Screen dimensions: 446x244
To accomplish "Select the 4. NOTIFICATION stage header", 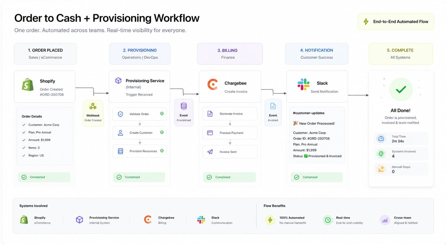I will pyautogui.click(x=317, y=54).
